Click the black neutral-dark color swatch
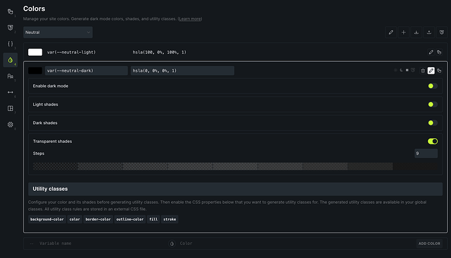The image size is (451, 258). 35,71
